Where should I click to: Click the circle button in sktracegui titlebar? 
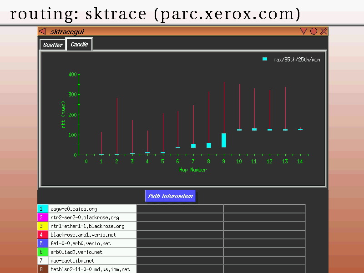click(x=313, y=31)
